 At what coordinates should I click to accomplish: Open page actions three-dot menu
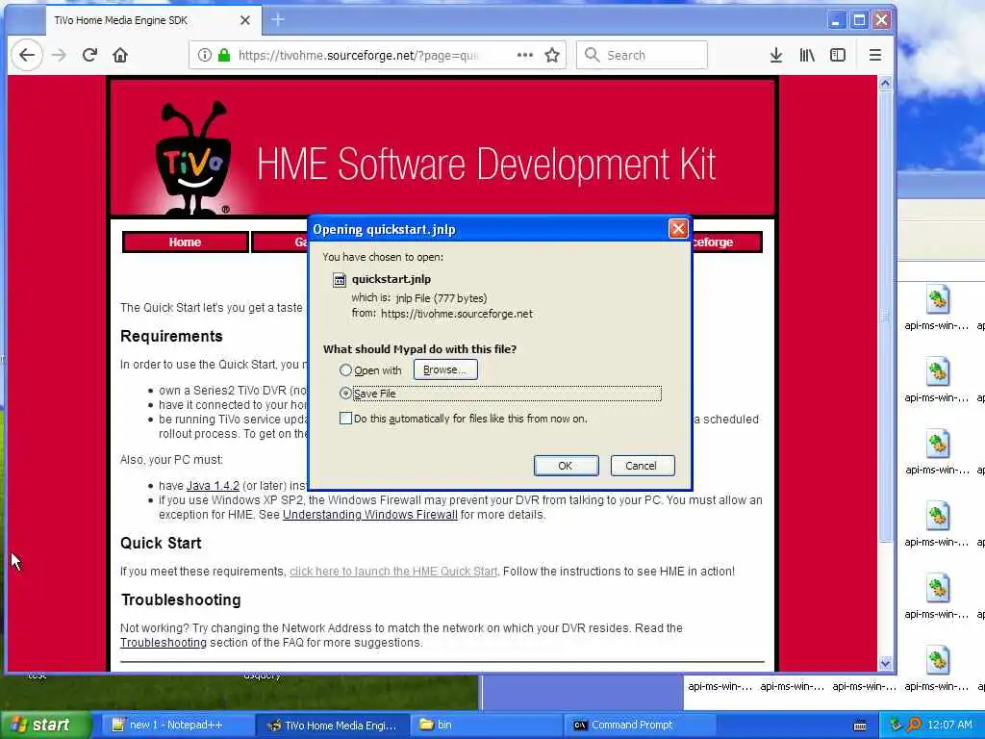point(525,55)
